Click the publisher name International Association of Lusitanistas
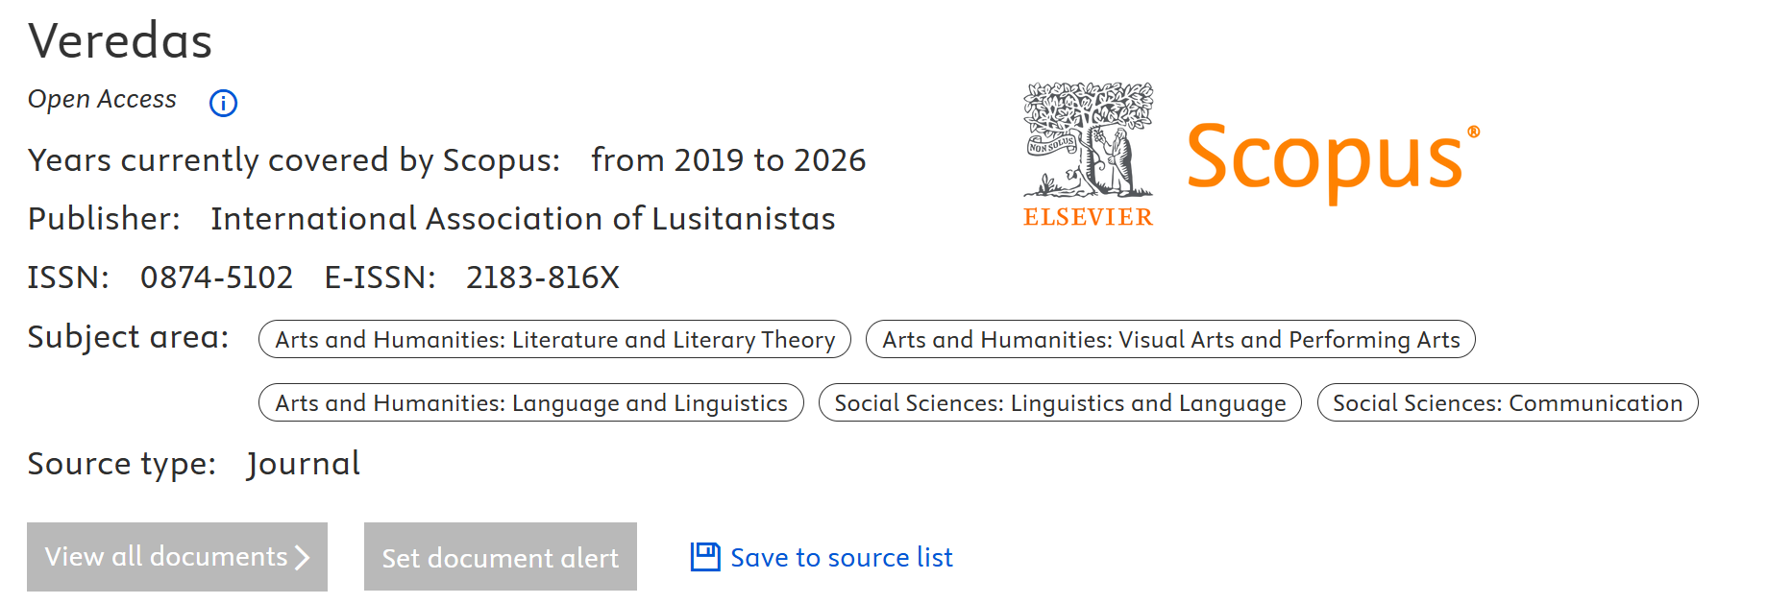Viewport: 1768px width, 604px height. pyautogui.click(x=524, y=219)
